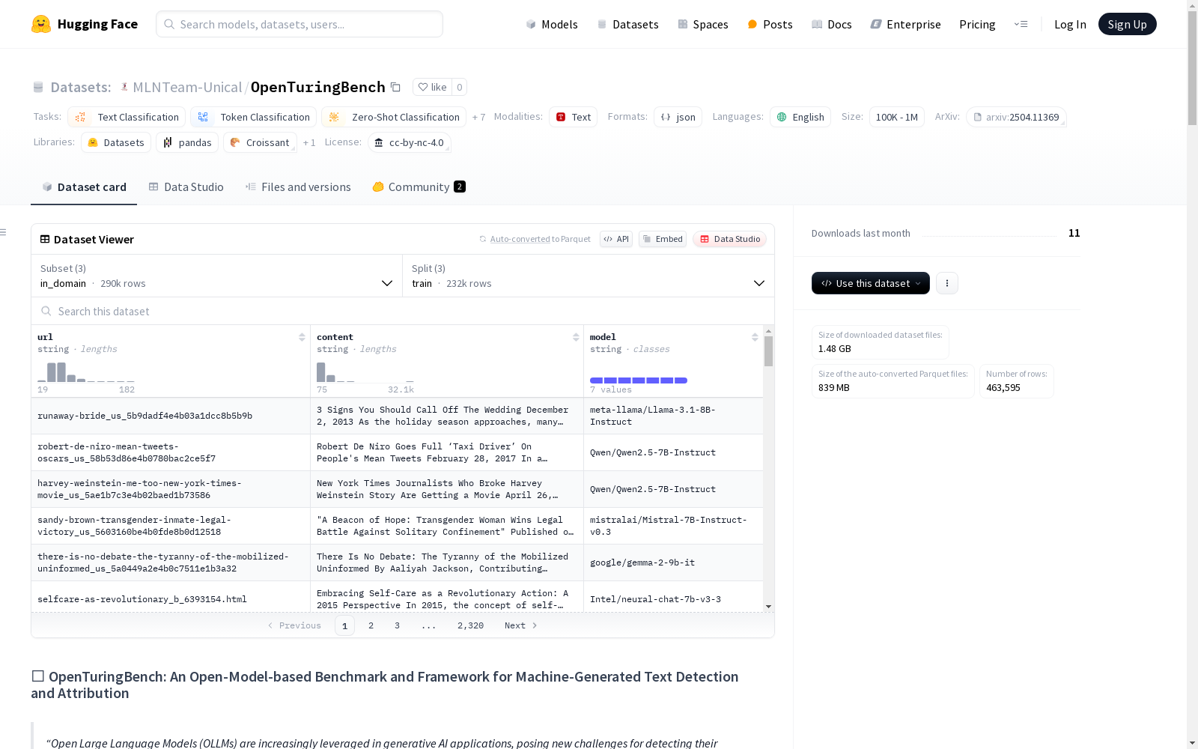Click the Dataset Viewer table icon

coord(45,239)
